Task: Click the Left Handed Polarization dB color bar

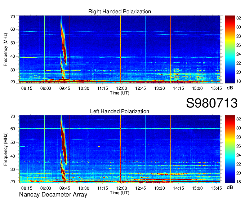Action: click(x=230, y=149)
